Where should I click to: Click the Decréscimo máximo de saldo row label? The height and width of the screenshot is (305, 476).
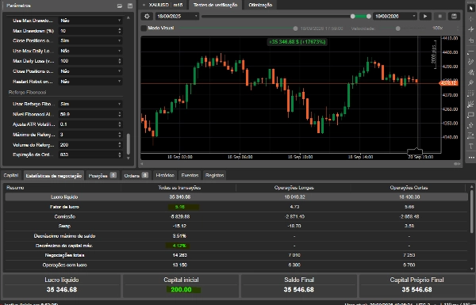click(64, 236)
